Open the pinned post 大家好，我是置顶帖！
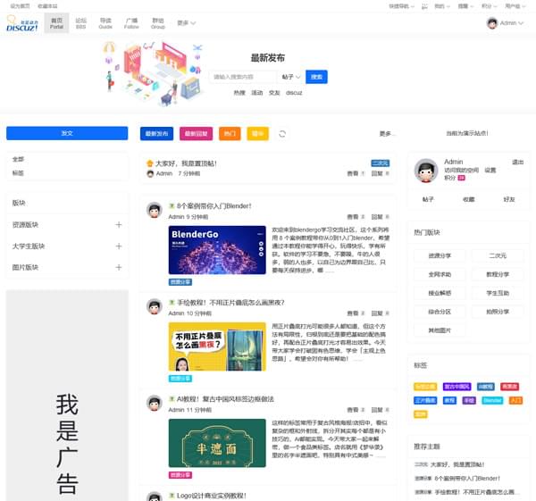 point(187,163)
